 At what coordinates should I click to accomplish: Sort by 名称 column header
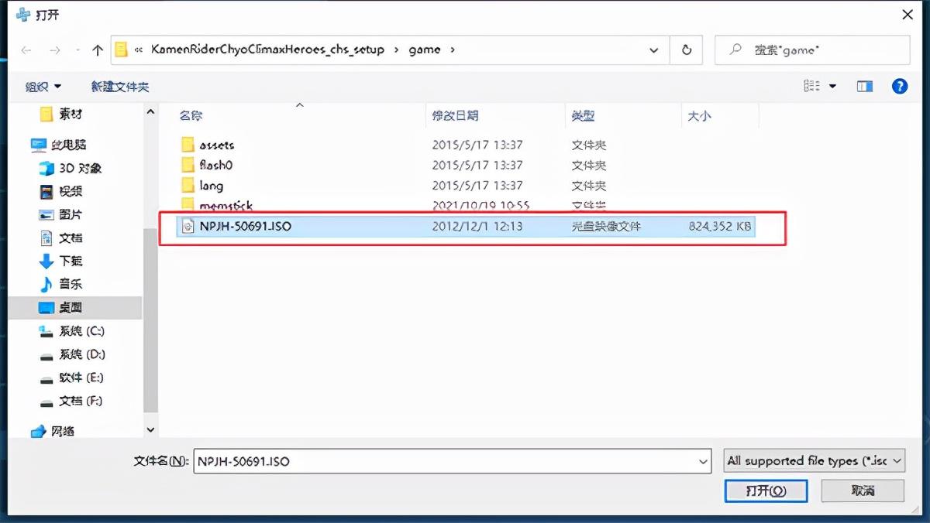[x=191, y=115]
